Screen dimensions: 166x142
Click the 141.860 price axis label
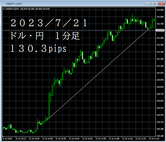[160, 17]
